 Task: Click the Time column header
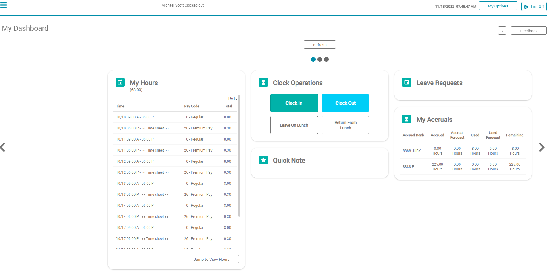[120, 106]
